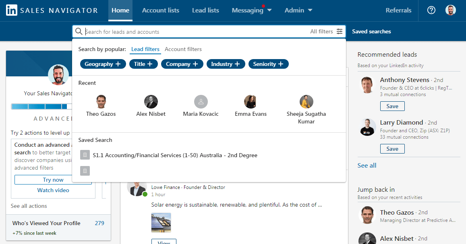Screen dimensions: 466x244
Task: Open Theo Gazos photo in Jump back in
Action: (x=367, y=215)
